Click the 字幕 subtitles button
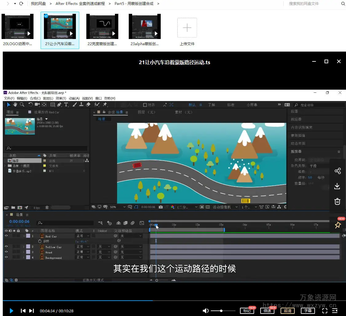 click(308, 311)
